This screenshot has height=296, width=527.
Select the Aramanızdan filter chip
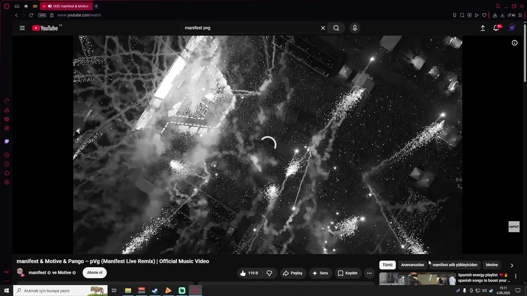tap(413, 265)
